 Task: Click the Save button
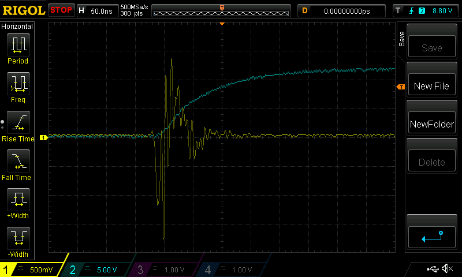[x=432, y=47]
